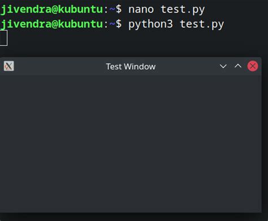This screenshot has width=268, height=221.
Task: Click the second "jivendra@kubuntu" prompt text
Action: (51, 24)
